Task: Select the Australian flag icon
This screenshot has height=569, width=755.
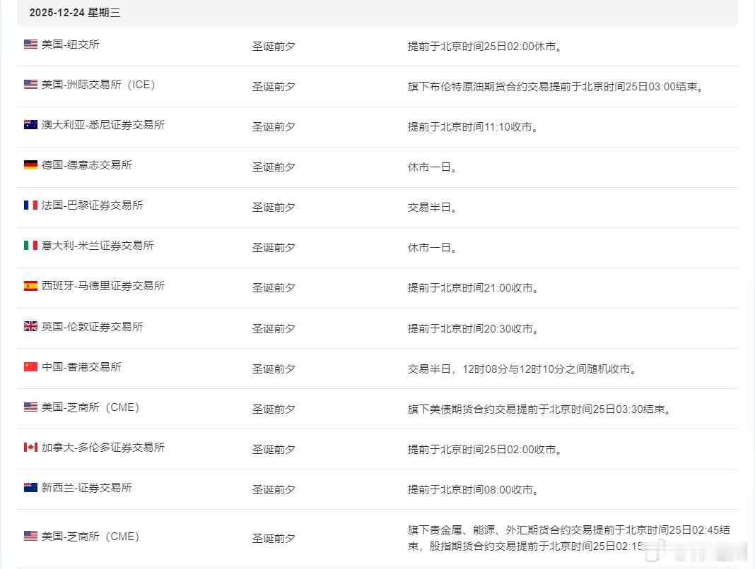Action: point(29,124)
